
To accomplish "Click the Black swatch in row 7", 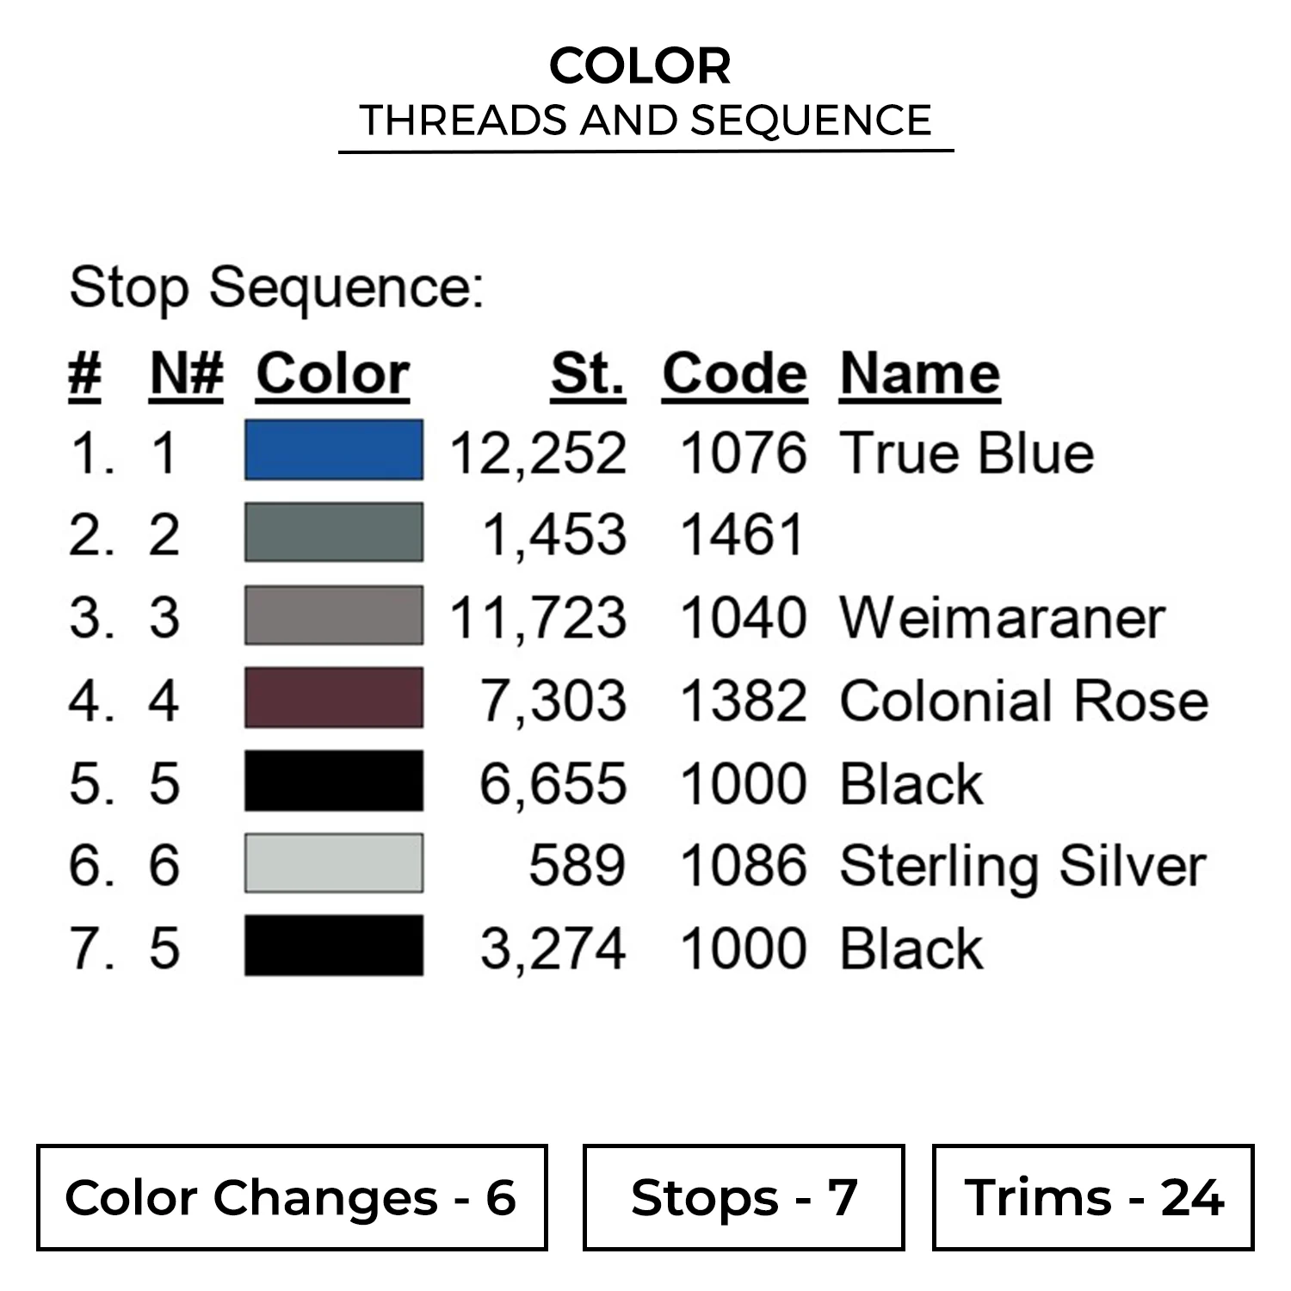I will [x=334, y=946].
